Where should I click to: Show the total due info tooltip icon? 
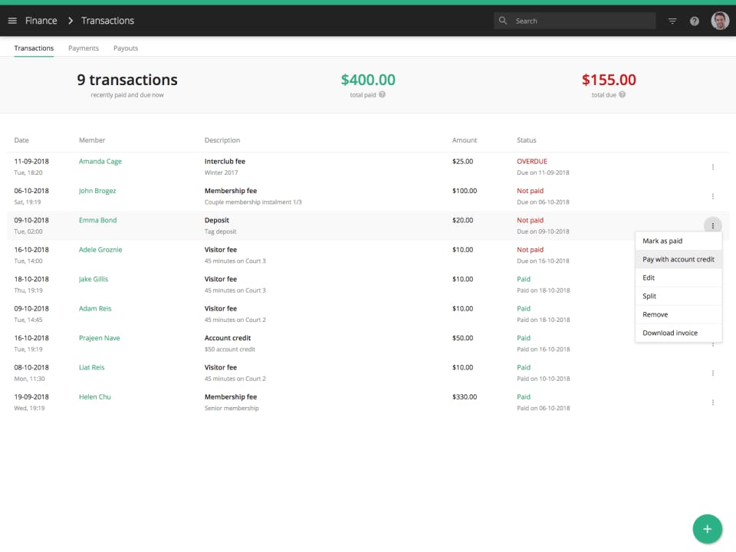[x=622, y=94]
